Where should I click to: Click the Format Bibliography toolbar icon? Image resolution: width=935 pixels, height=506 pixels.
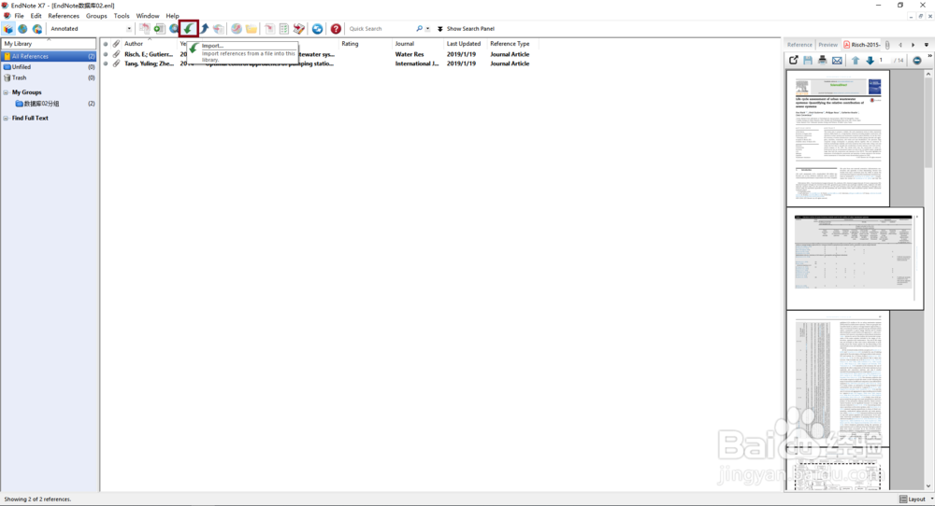[284, 29]
